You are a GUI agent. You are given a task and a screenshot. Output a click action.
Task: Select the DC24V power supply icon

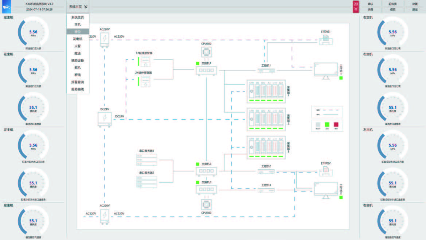[105, 119]
